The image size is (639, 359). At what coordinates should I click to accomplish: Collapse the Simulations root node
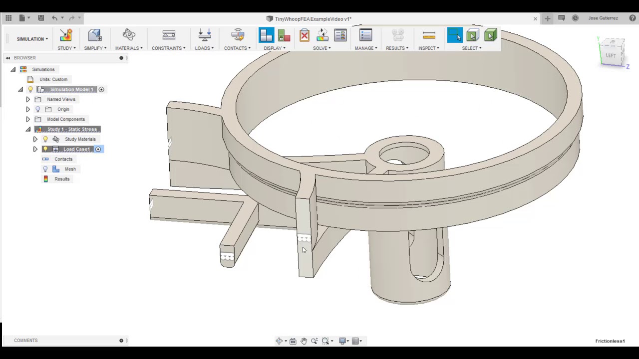(13, 69)
